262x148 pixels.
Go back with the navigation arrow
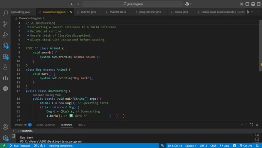(x=72, y=4)
